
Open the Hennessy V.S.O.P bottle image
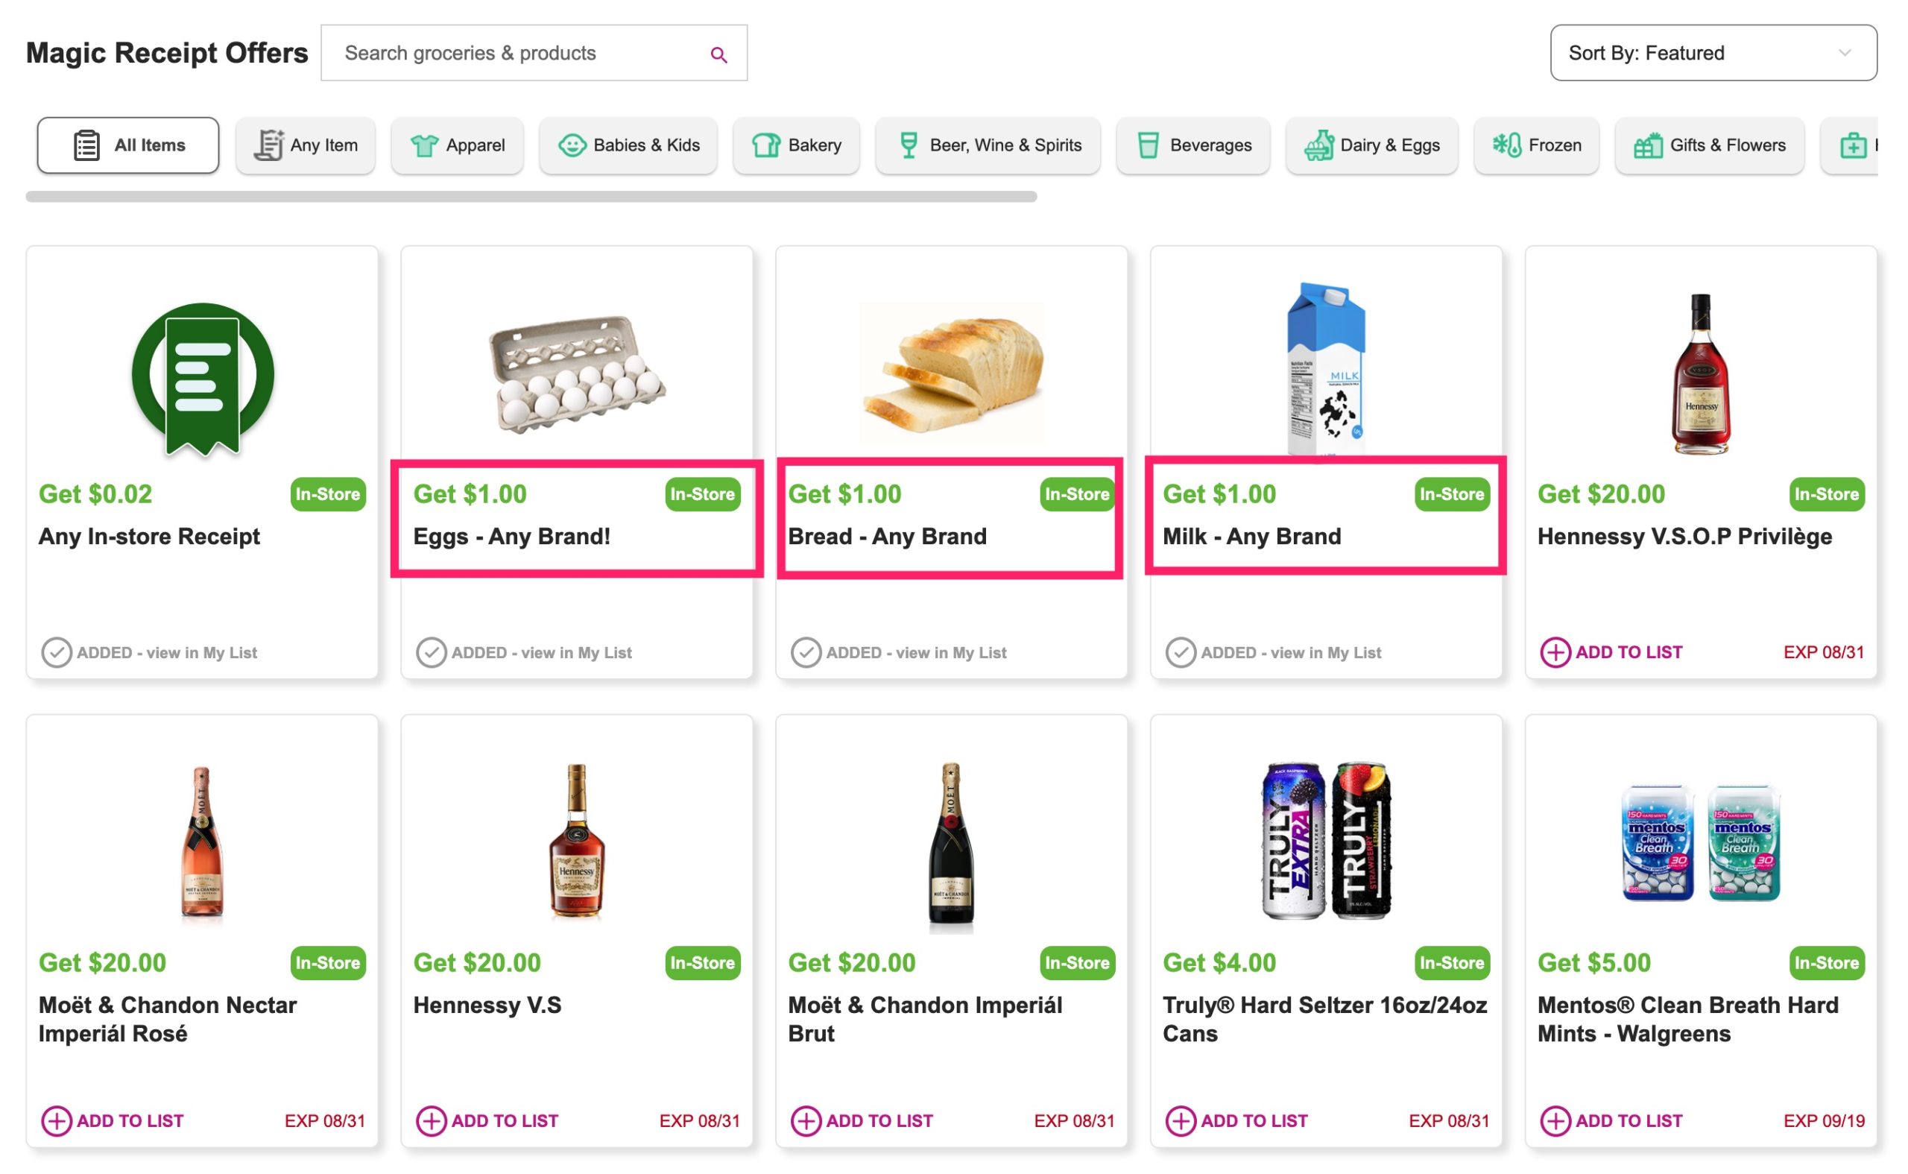tap(1700, 373)
